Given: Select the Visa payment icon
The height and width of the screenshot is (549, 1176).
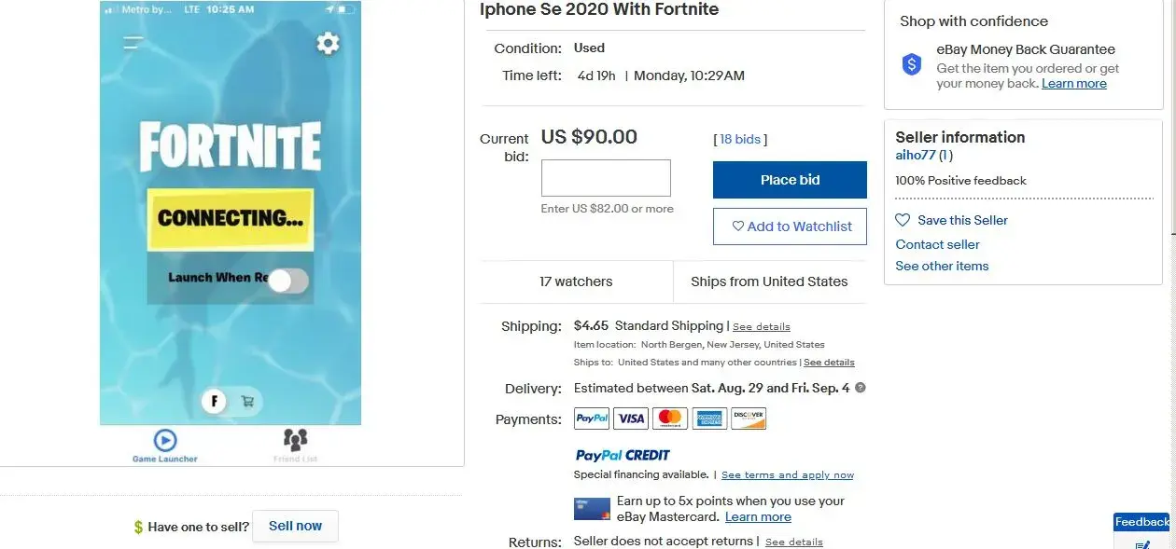Looking at the screenshot, I should pos(630,418).
